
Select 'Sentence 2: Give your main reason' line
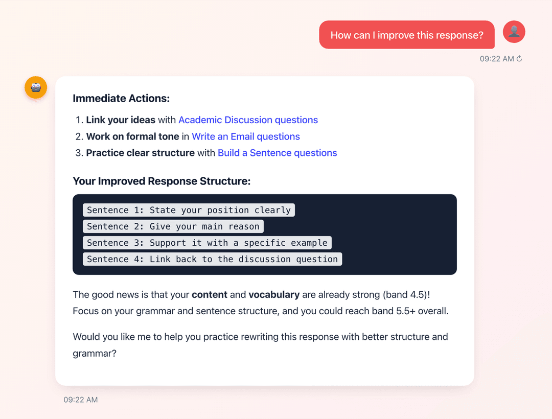(x=173, y=226)
